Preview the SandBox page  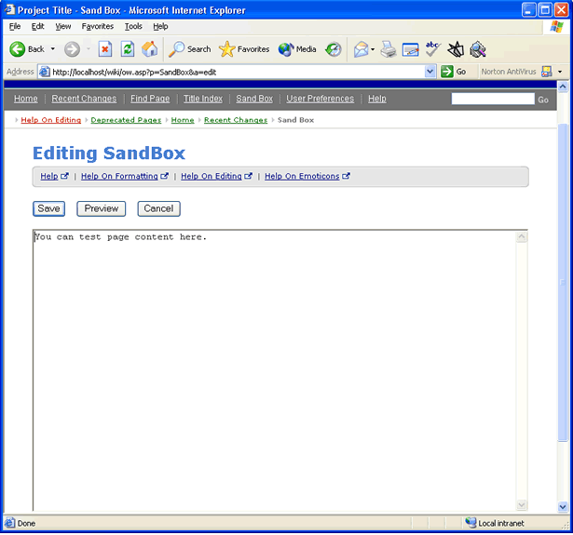click(x=102, y=208)
